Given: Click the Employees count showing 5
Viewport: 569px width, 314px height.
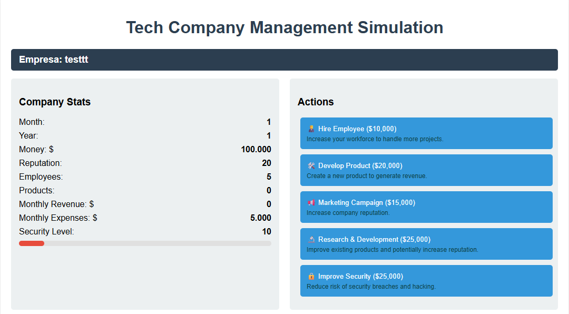Looking at the screenshot, I should [x=268, y=176].
